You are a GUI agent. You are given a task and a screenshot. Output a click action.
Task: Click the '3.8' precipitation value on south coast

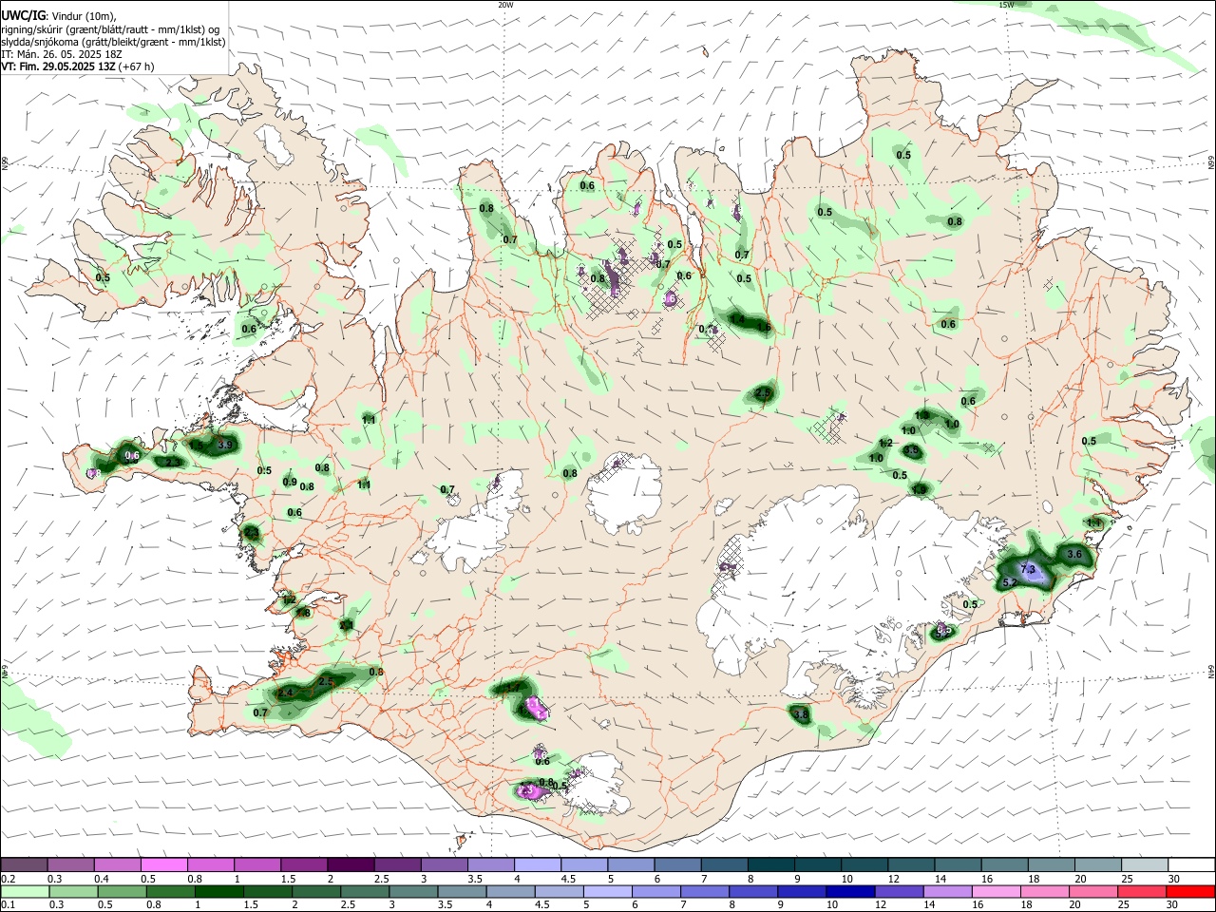coord(801,714)
